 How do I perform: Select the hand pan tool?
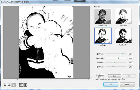click(x=14, y=85)
